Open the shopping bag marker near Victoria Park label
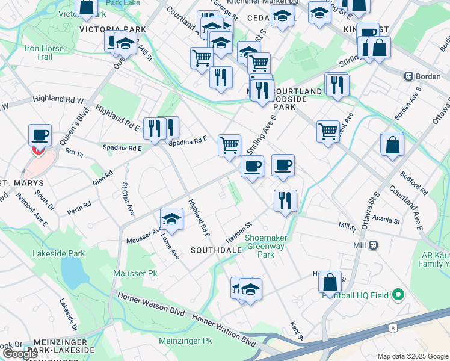 tap(87, 7)
